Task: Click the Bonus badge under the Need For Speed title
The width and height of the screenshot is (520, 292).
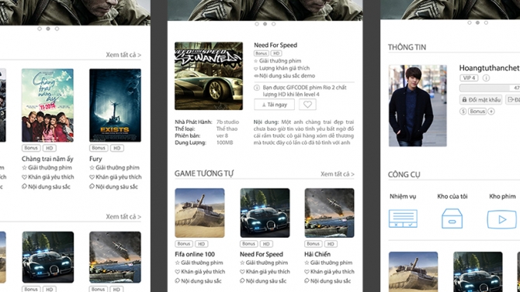Action: coord(262,53)
